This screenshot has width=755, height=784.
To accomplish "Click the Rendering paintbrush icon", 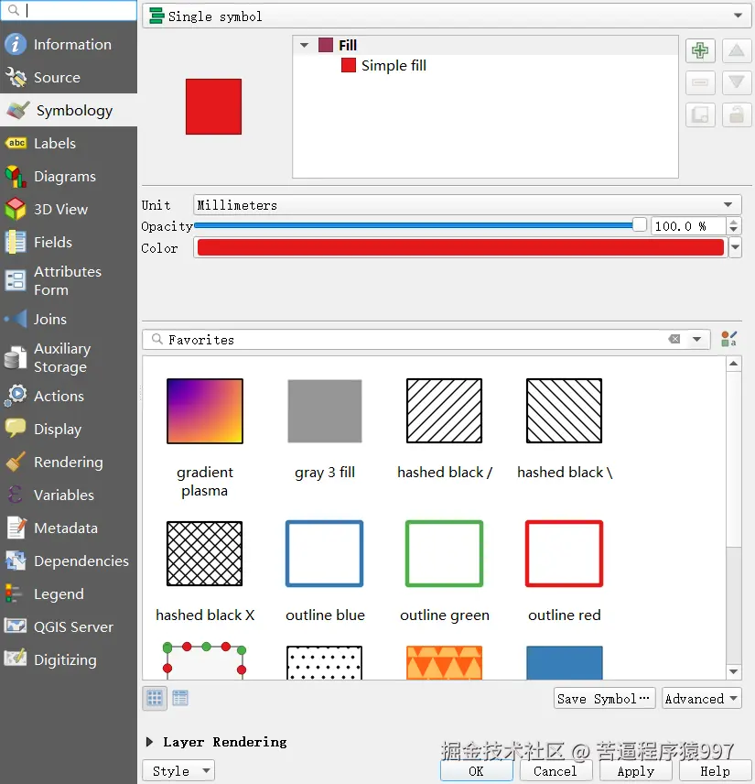I will coord(16,462).
